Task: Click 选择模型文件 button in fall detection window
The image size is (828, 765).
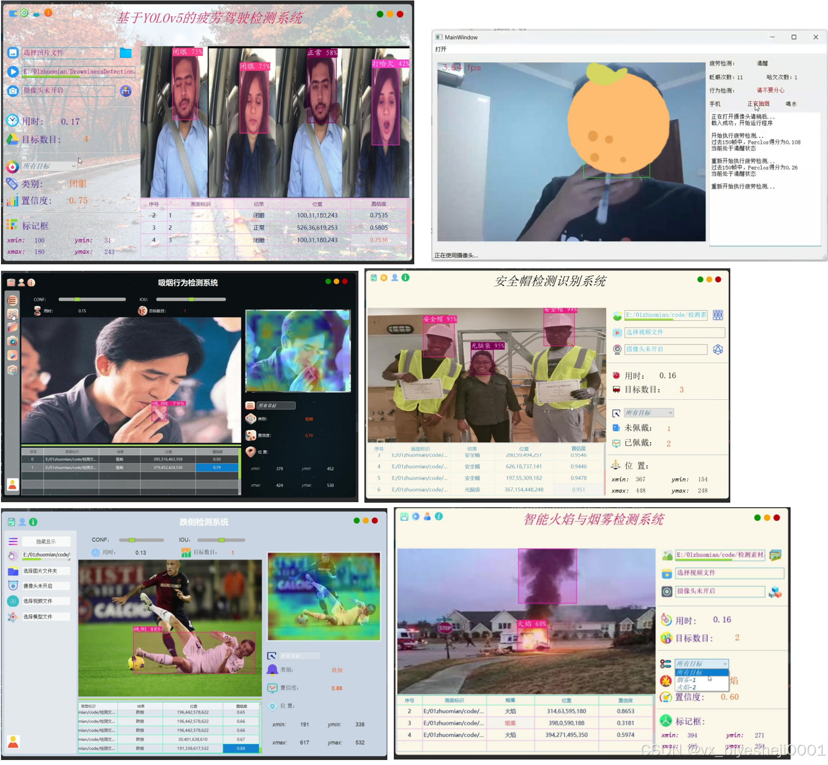Action: (x=46, y=617)
